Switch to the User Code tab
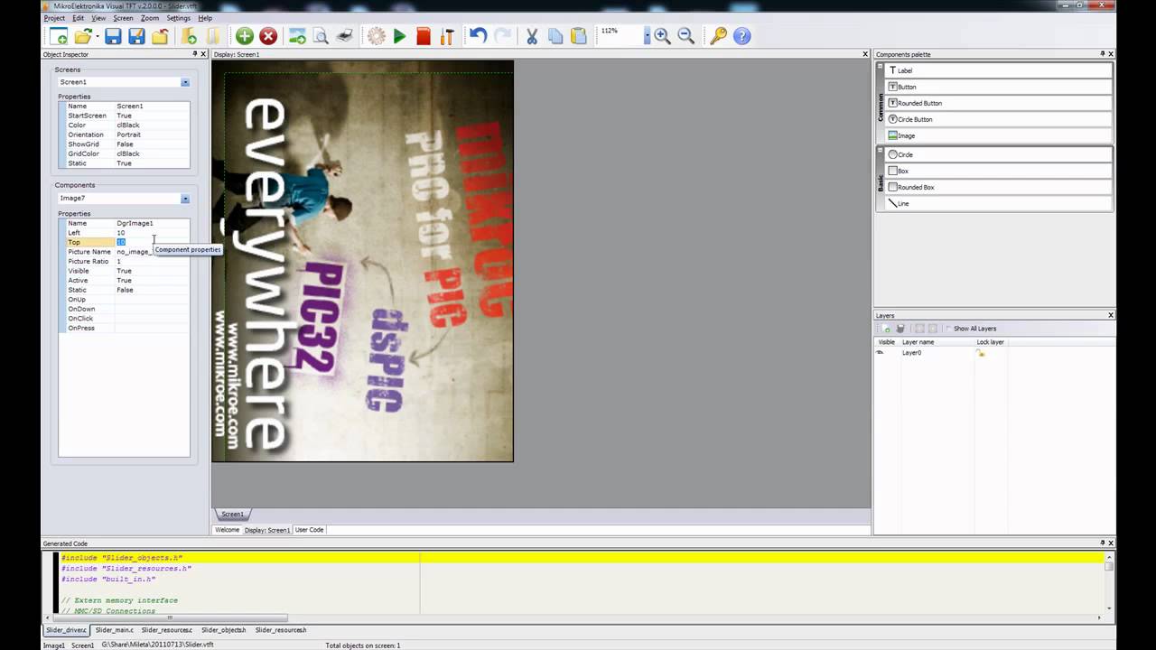1156x650 pixels. [x=309, y=530]
